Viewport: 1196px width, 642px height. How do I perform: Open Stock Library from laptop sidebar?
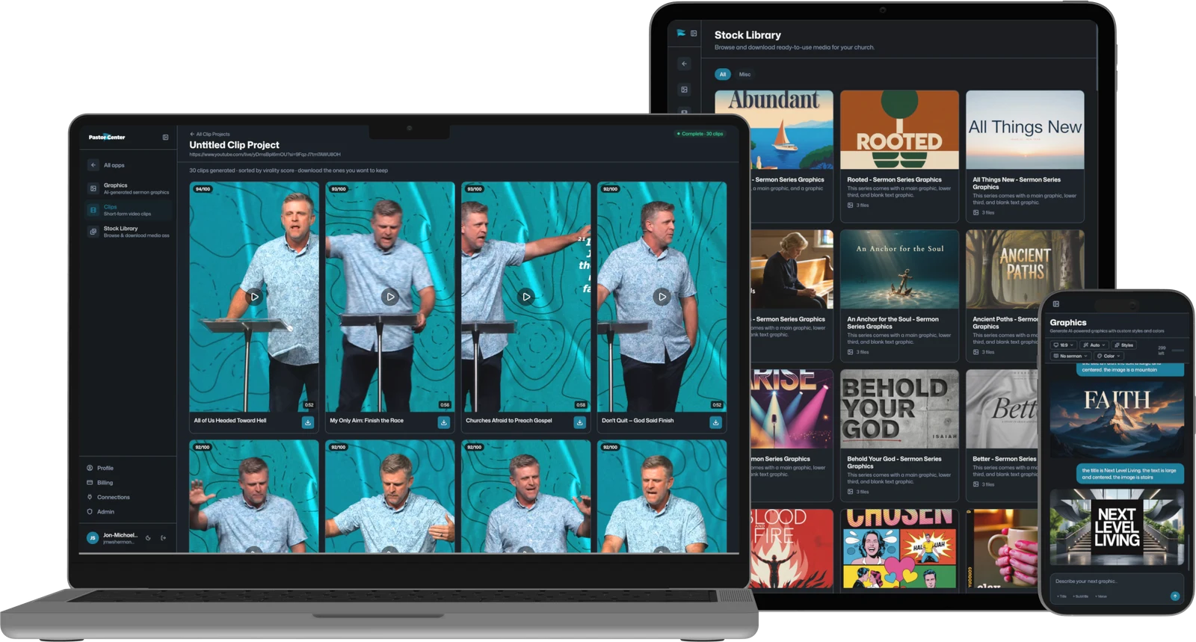128,232
